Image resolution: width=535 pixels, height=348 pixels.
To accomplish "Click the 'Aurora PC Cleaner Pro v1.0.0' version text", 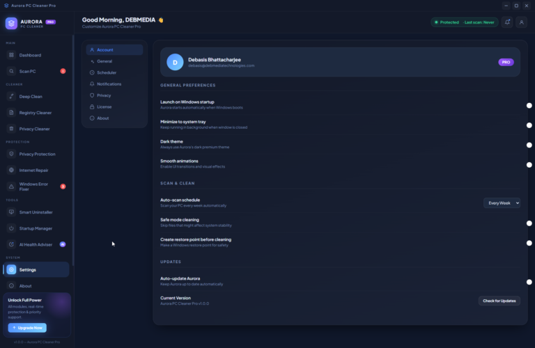I will point(185,303).
